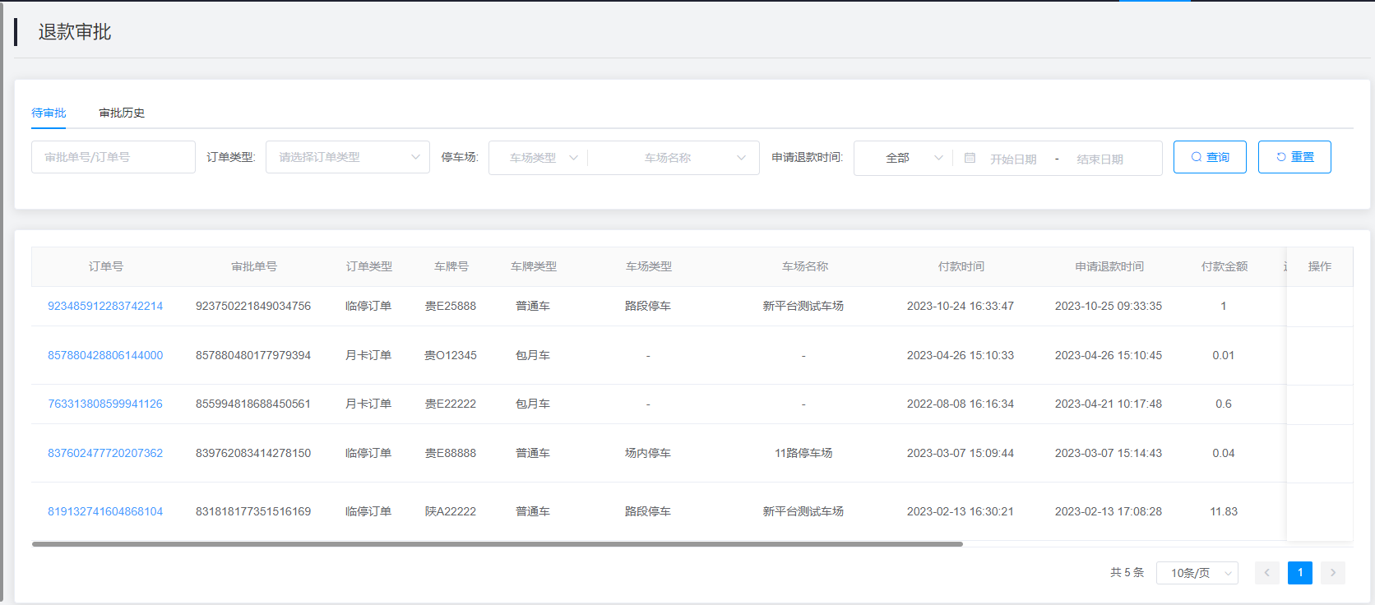Select page 1 in pagination
This screenshot has height=605, width=1375.
tap(1299, 573)
